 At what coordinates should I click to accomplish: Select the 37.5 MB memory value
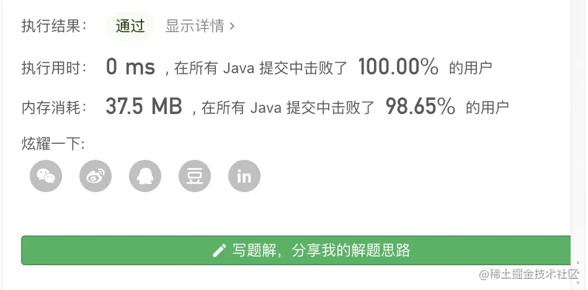pos(144,106)
